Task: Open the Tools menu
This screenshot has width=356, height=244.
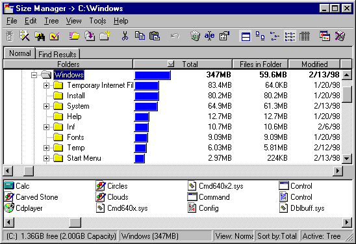Action: pos(97,21)
